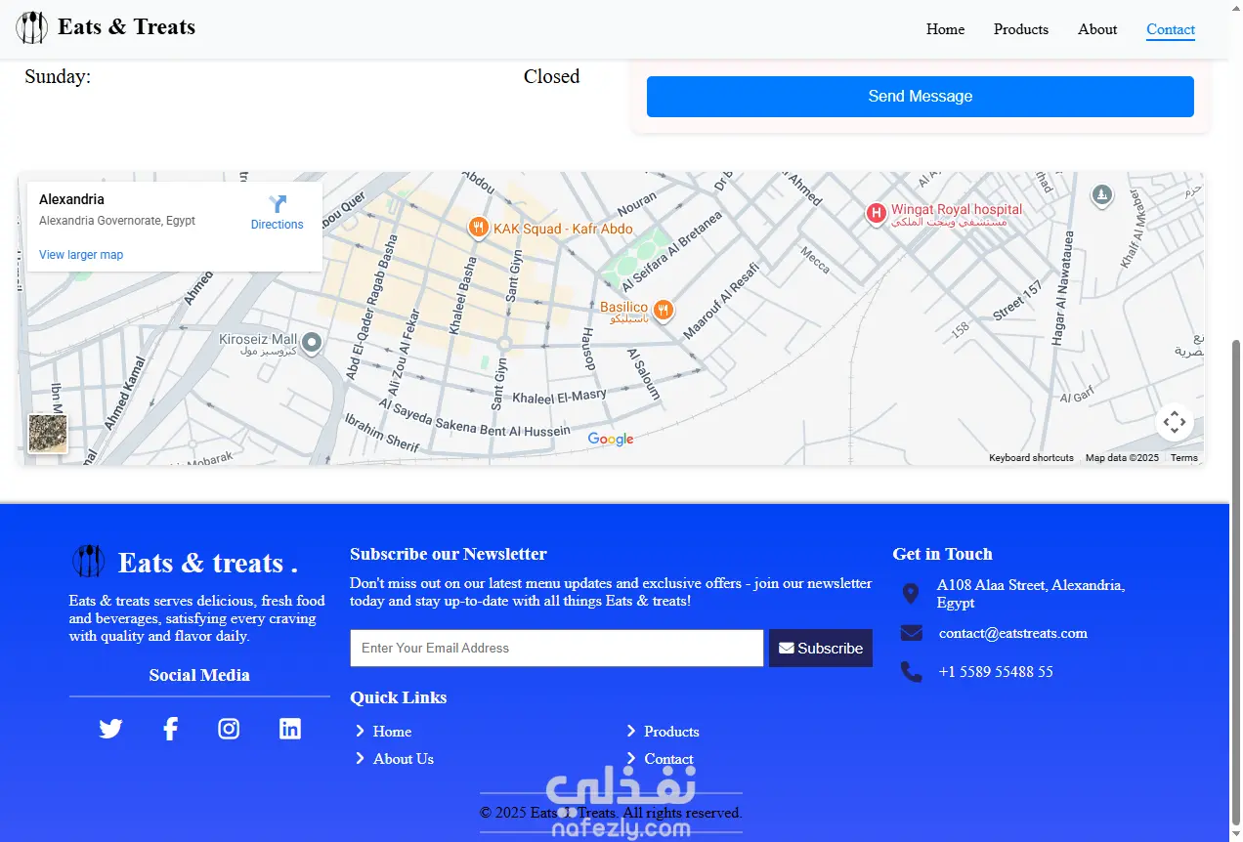Click the Social Media heading
This screenshot has height=842, width=1243.
(x=199, y=675)
